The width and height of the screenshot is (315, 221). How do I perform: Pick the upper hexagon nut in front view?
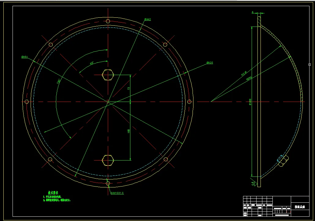(x=108, y=75)
